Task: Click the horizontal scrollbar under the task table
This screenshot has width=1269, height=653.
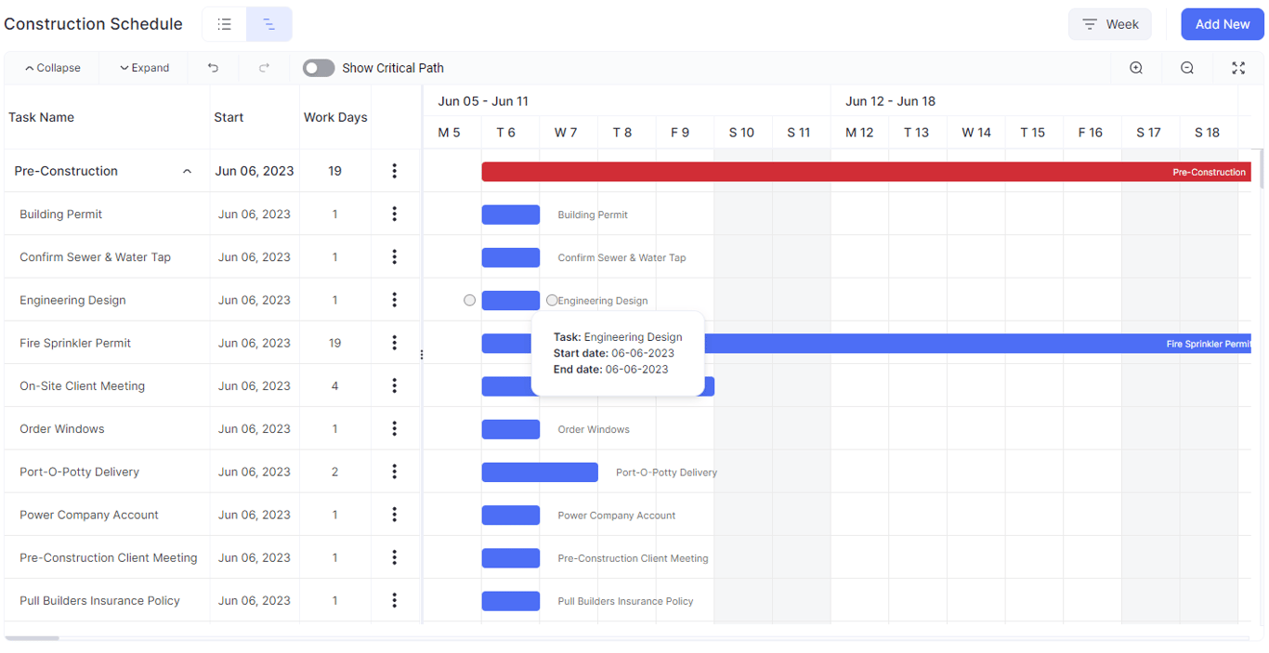Action: pyautogui.click(x=32, y=638)
